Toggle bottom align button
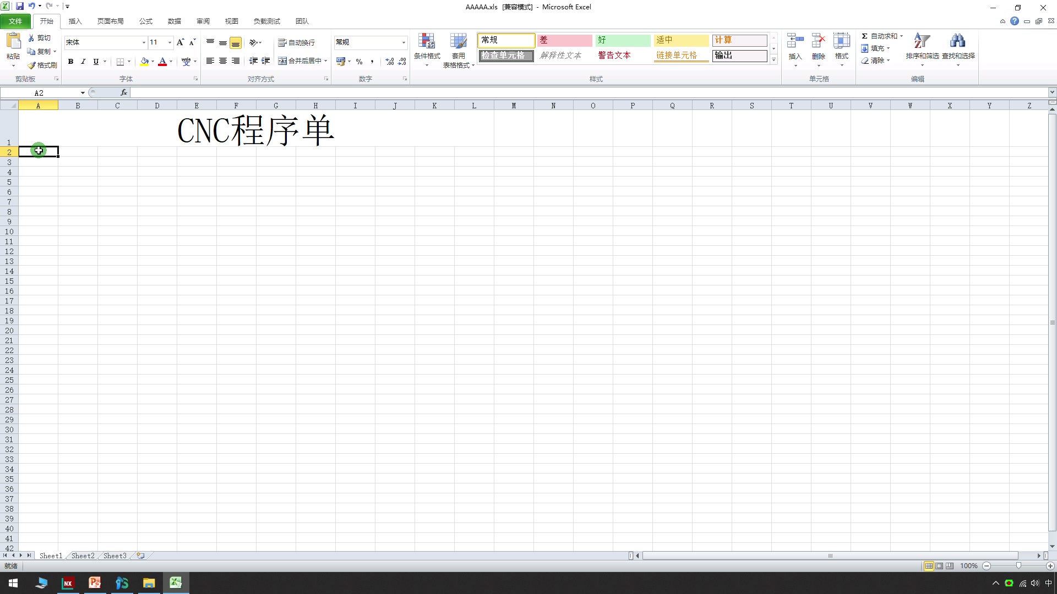1057x594 pixels. (236, 42)
